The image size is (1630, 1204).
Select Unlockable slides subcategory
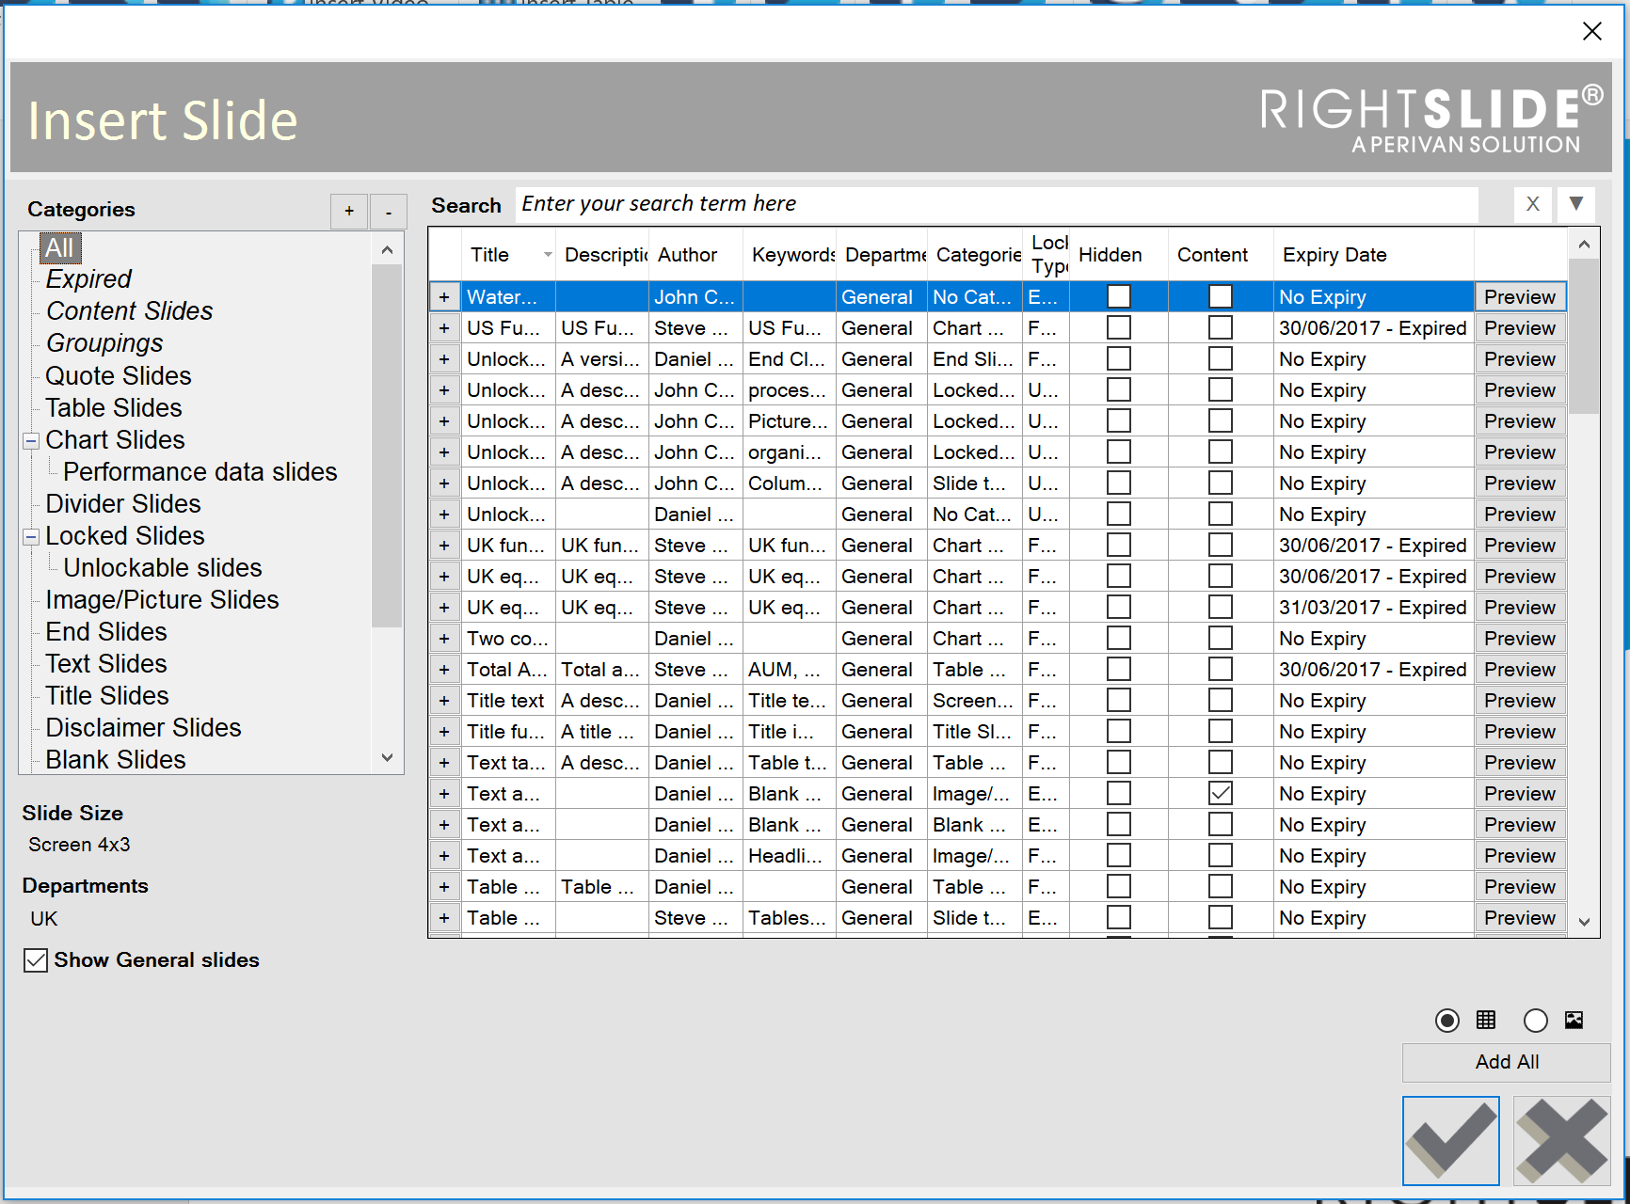pyautogui.click(x=163, y=568)
